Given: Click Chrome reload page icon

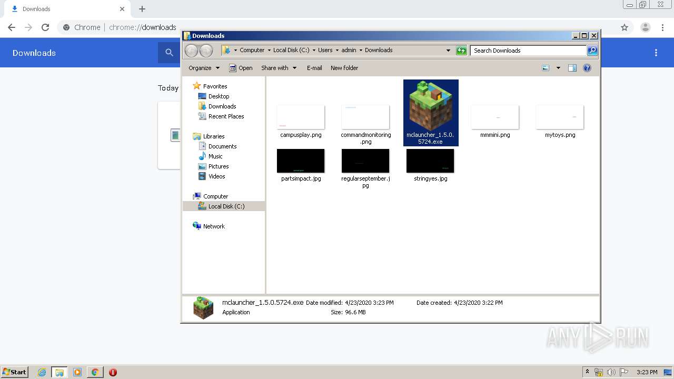Looking at the screenshot, I should (45, 27).
